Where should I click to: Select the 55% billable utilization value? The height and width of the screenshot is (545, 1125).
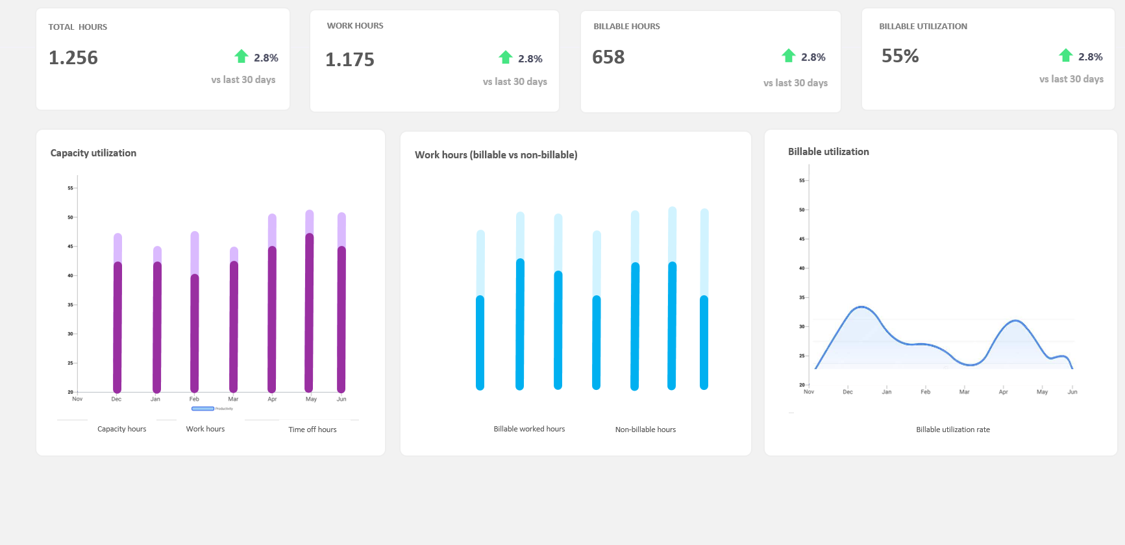[900, 56]
